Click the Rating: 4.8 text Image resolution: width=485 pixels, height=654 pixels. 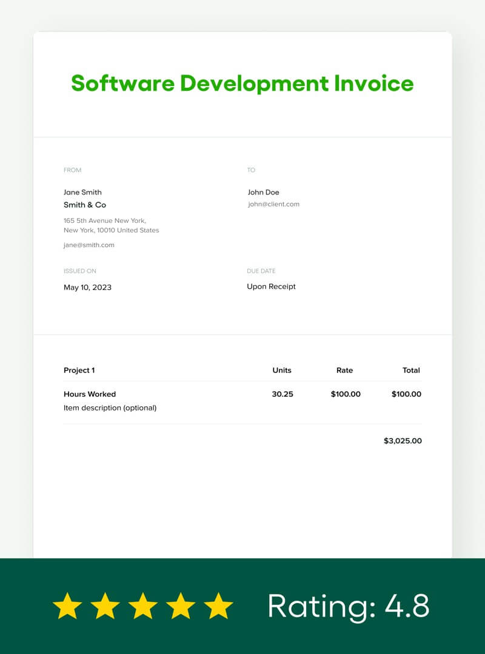coord(348,606)
